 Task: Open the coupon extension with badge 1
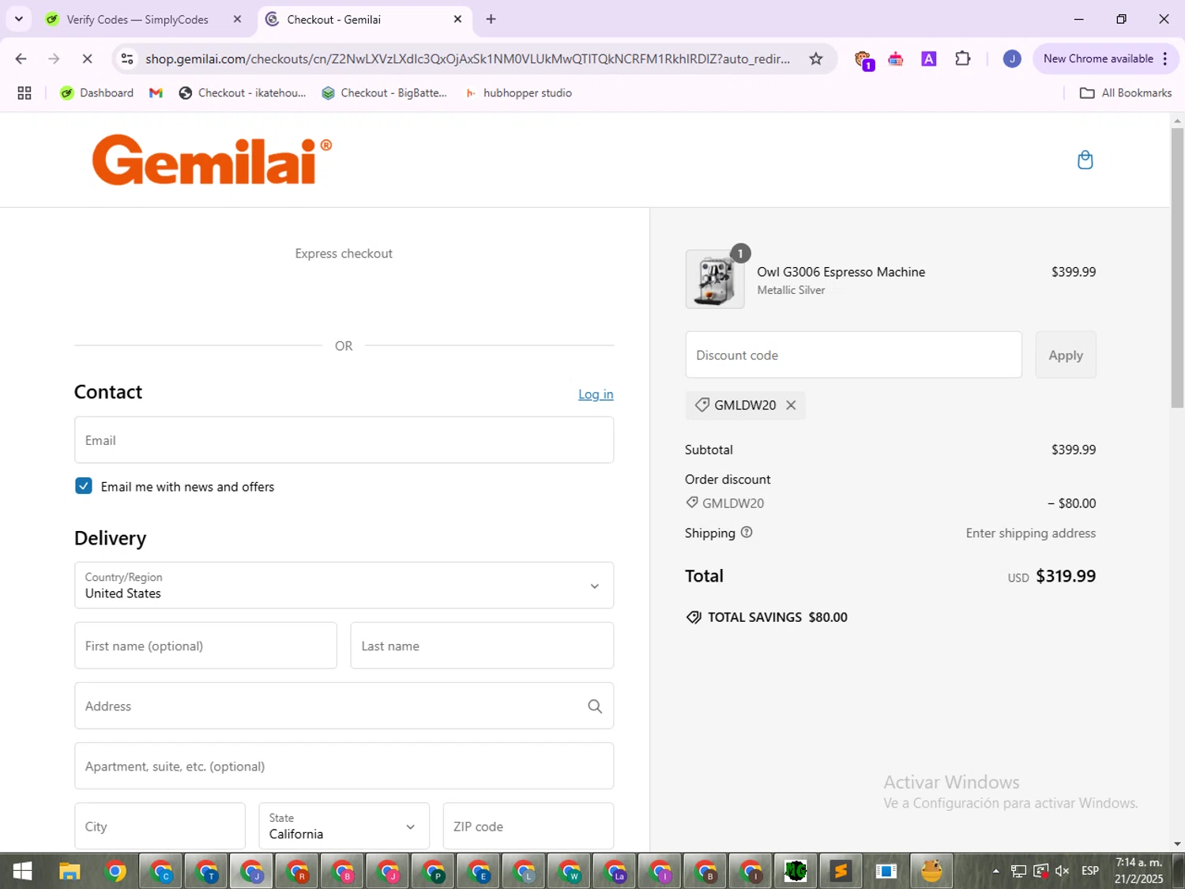tap(863, 60)
